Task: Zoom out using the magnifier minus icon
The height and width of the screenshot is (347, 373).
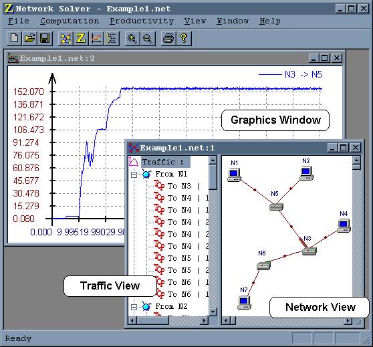Action: coord(148,38)
